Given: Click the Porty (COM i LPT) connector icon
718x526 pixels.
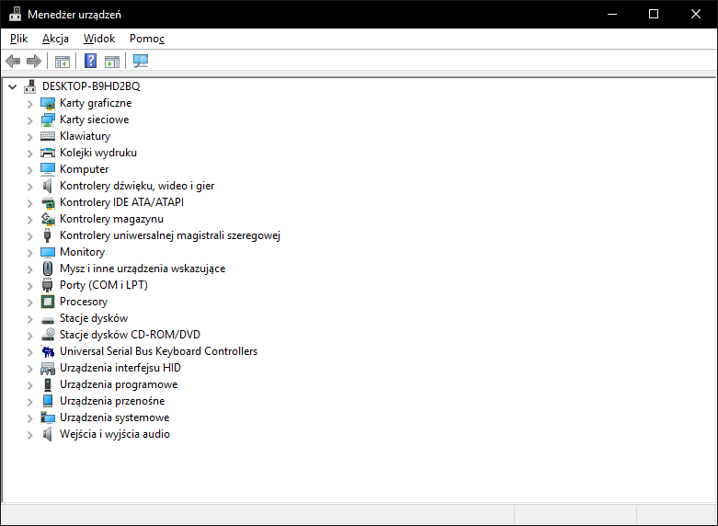Looking at the screenshot, I should [x=48, y=285].
